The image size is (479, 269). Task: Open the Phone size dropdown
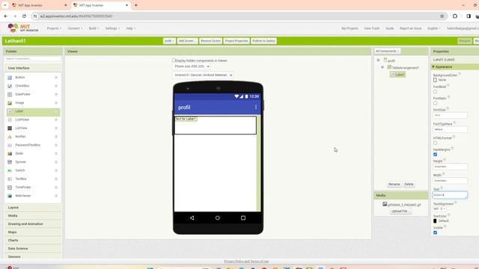[x=192, y=67]
